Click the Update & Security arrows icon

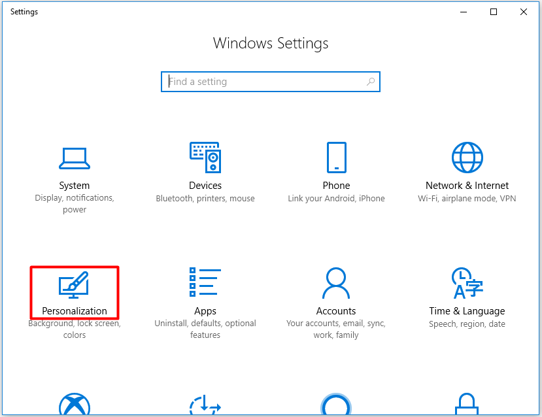(x=205, y=405)
